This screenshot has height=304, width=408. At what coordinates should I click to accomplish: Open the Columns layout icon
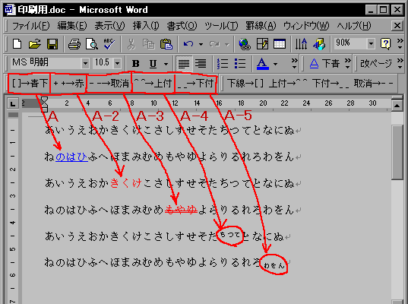301,44
